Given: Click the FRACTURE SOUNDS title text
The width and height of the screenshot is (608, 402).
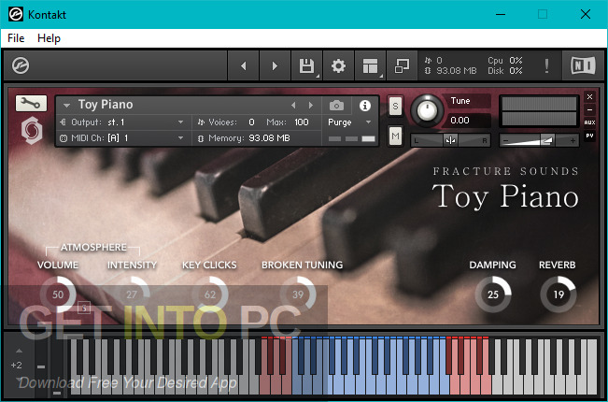Looking at the screenshot, I should 505,171.
